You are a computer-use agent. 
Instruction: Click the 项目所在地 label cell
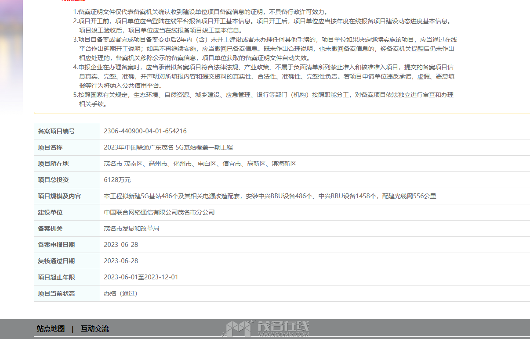tap(67, 164)
